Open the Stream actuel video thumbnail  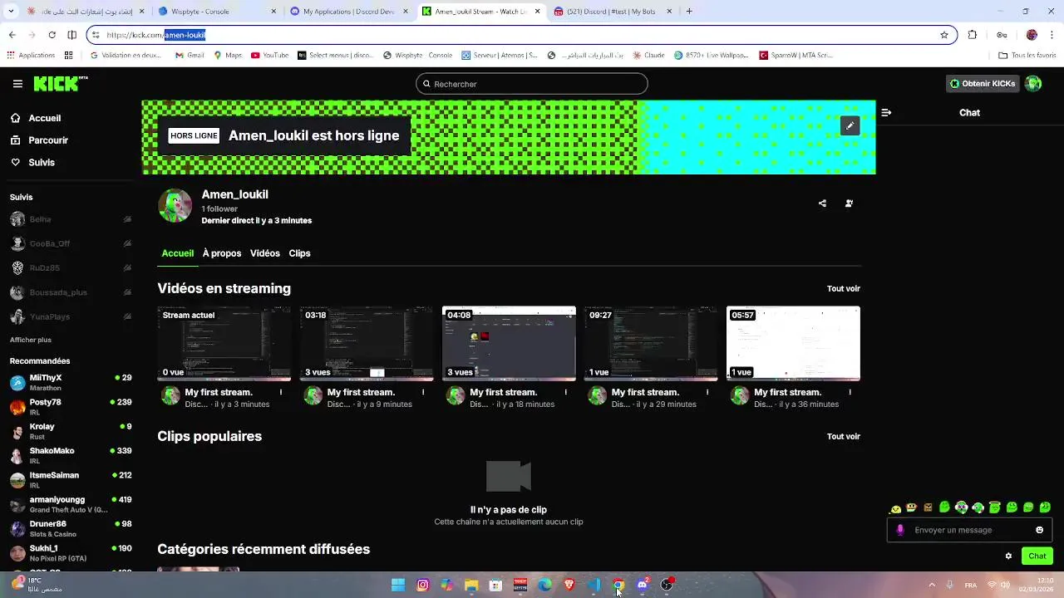click(x=224, y=344)
